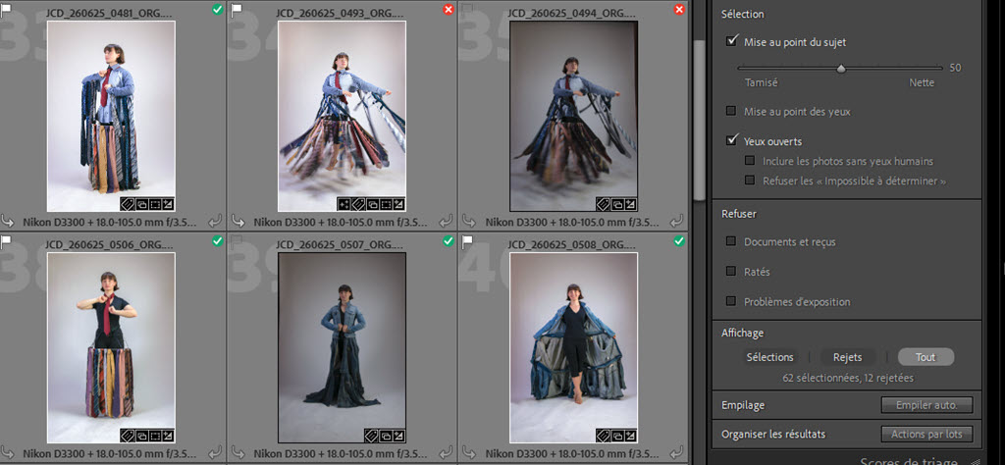The width and height of the screenshot is (1005, 465).
Task: Click the grid vertical scrollbar
Action: click(699, 122)
